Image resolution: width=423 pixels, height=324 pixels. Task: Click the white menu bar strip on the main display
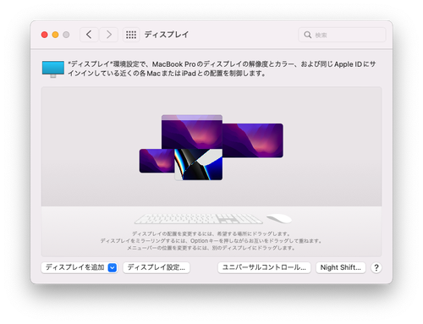coord(192,118)
